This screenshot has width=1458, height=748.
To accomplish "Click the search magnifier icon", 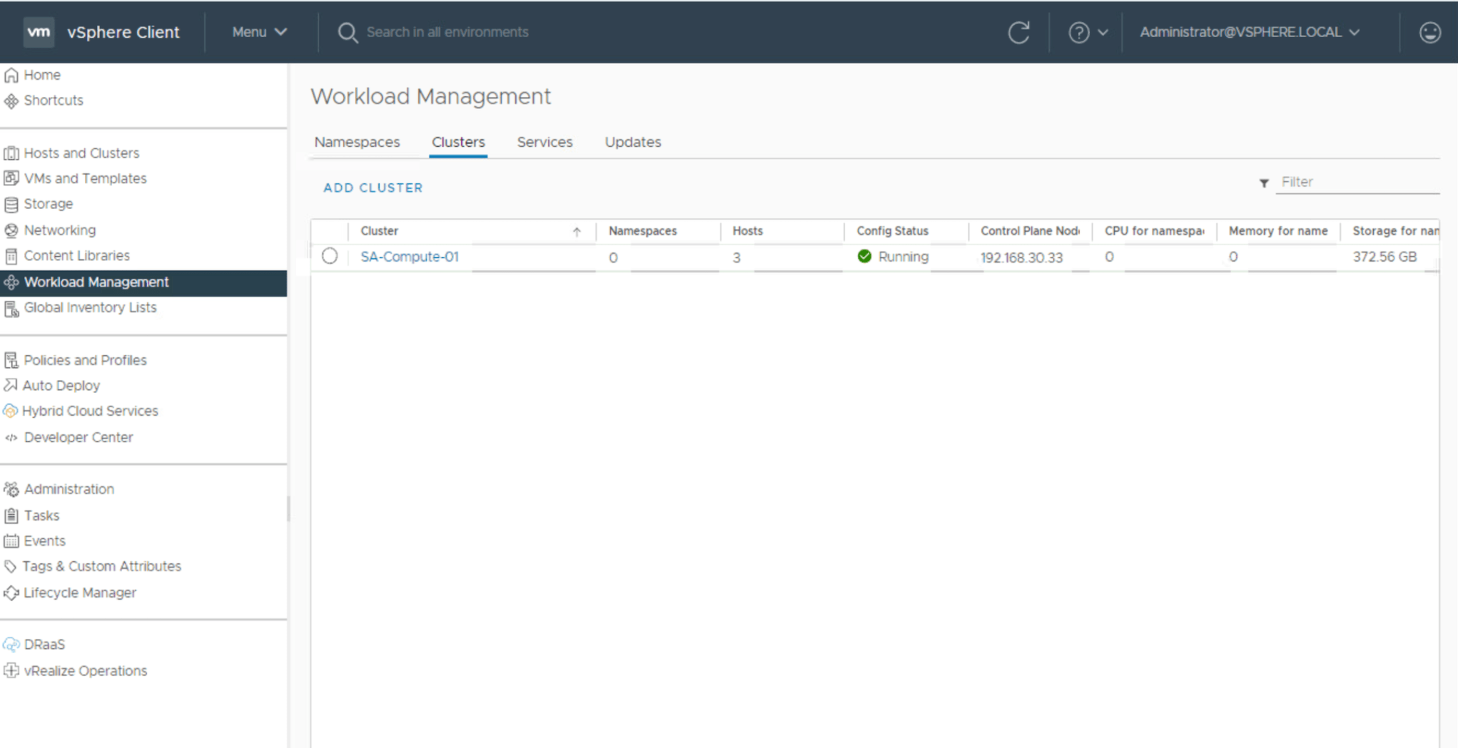I will [x=348, y=32].
